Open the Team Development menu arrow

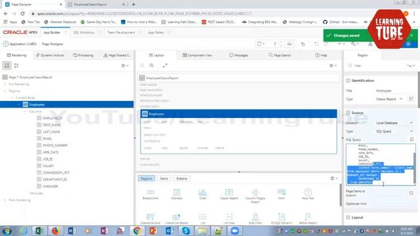point(140,32)
